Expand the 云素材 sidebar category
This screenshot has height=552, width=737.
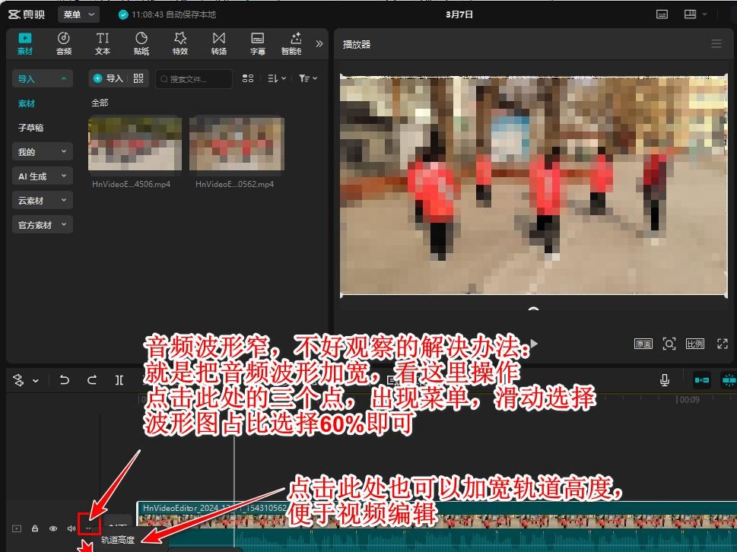click(43, 201)
